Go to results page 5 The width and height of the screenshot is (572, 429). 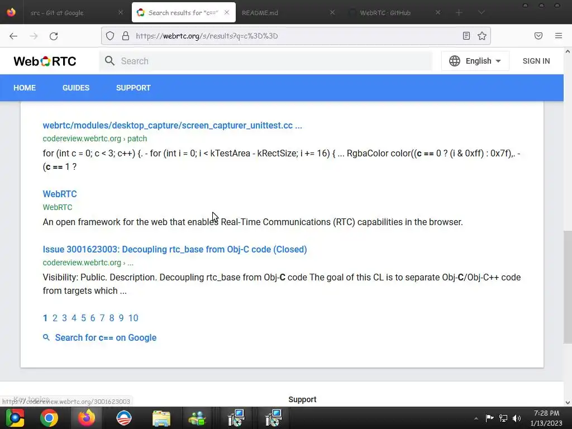click(84, 318)
